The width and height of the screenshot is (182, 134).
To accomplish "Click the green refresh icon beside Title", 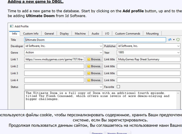I will pos(178,40).
